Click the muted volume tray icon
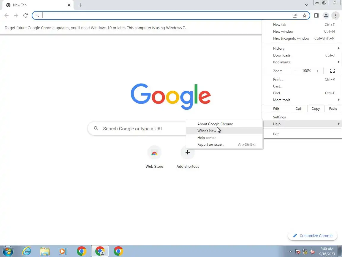342x257 pixels. (x=312, y=252)
